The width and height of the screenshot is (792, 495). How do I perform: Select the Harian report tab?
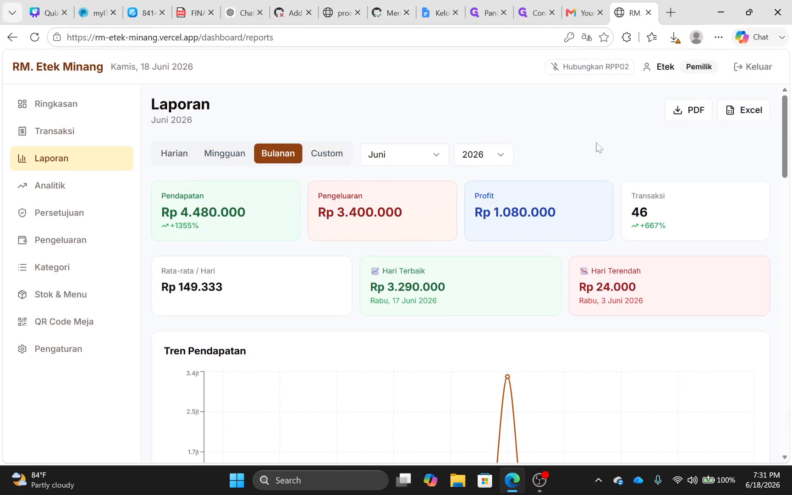(174, 154)
